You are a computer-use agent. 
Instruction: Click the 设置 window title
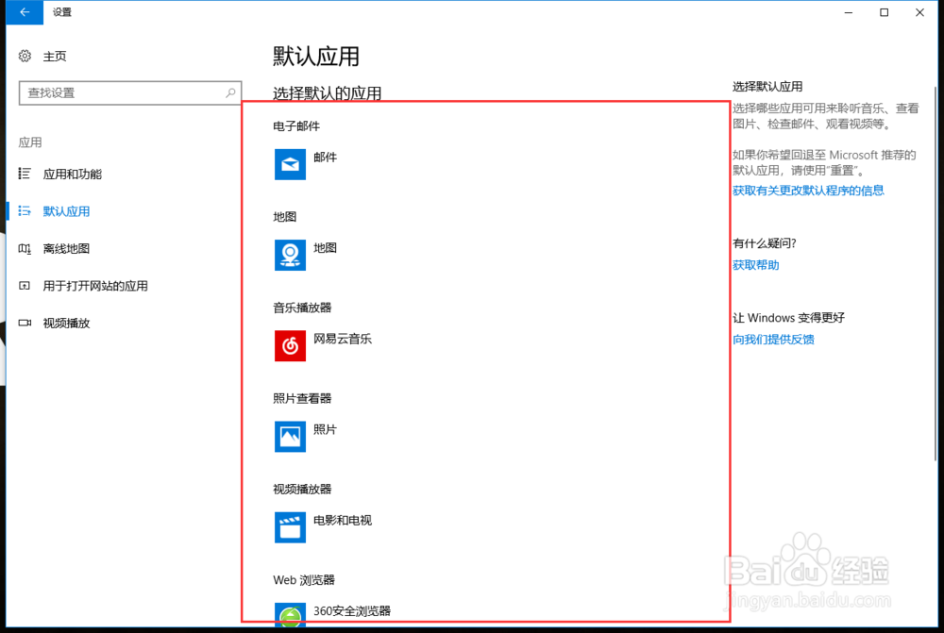(62, 12)
